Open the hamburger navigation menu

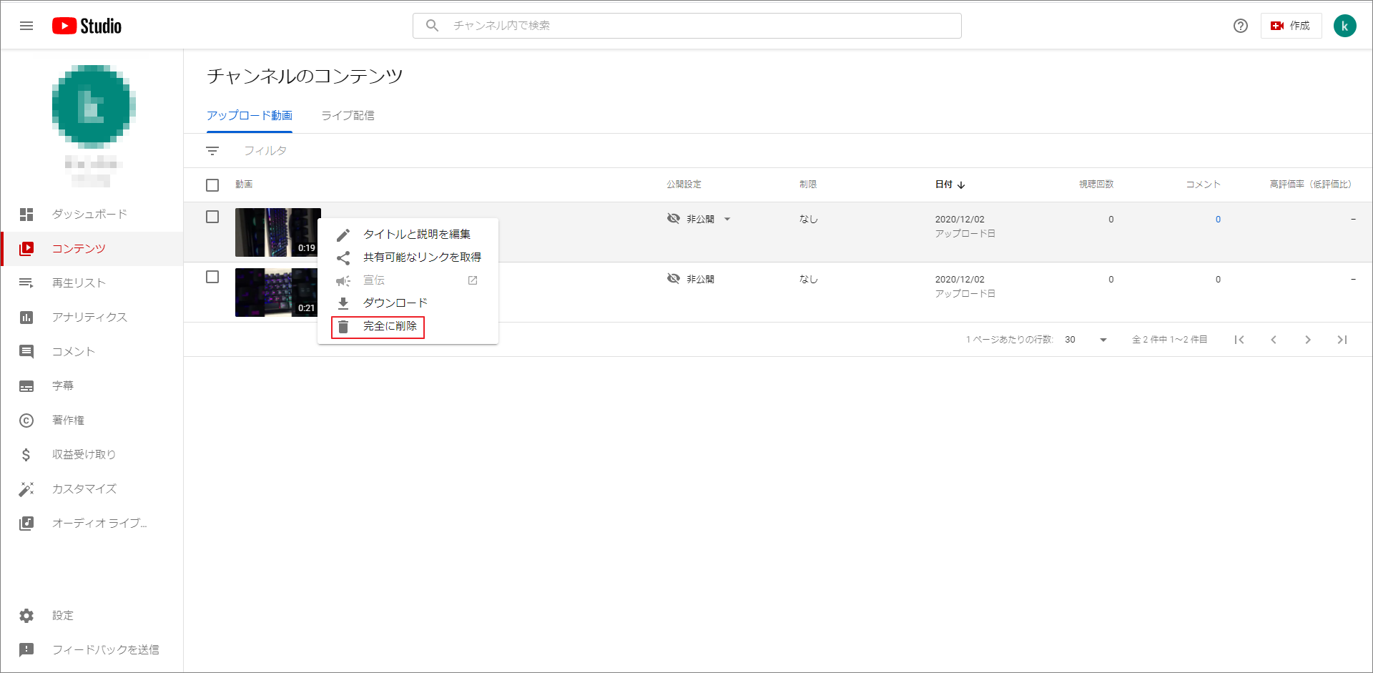tap(26, 26)
